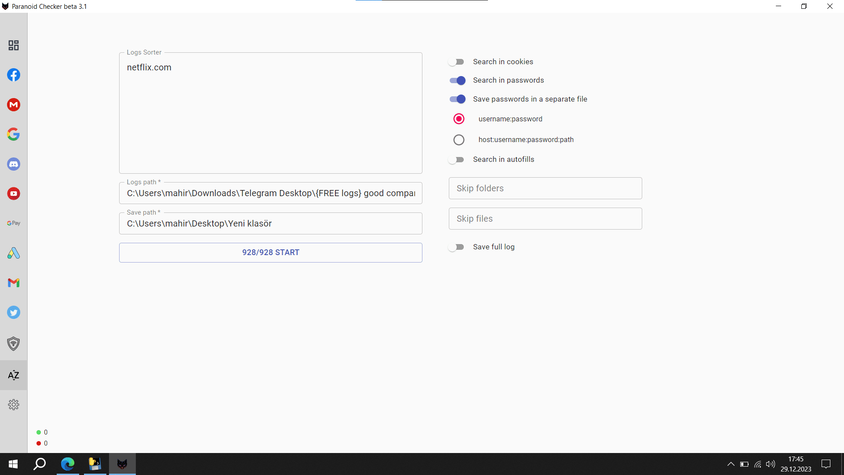Select host:username:password:path format option
844x475 pixels.
point(459,140)
